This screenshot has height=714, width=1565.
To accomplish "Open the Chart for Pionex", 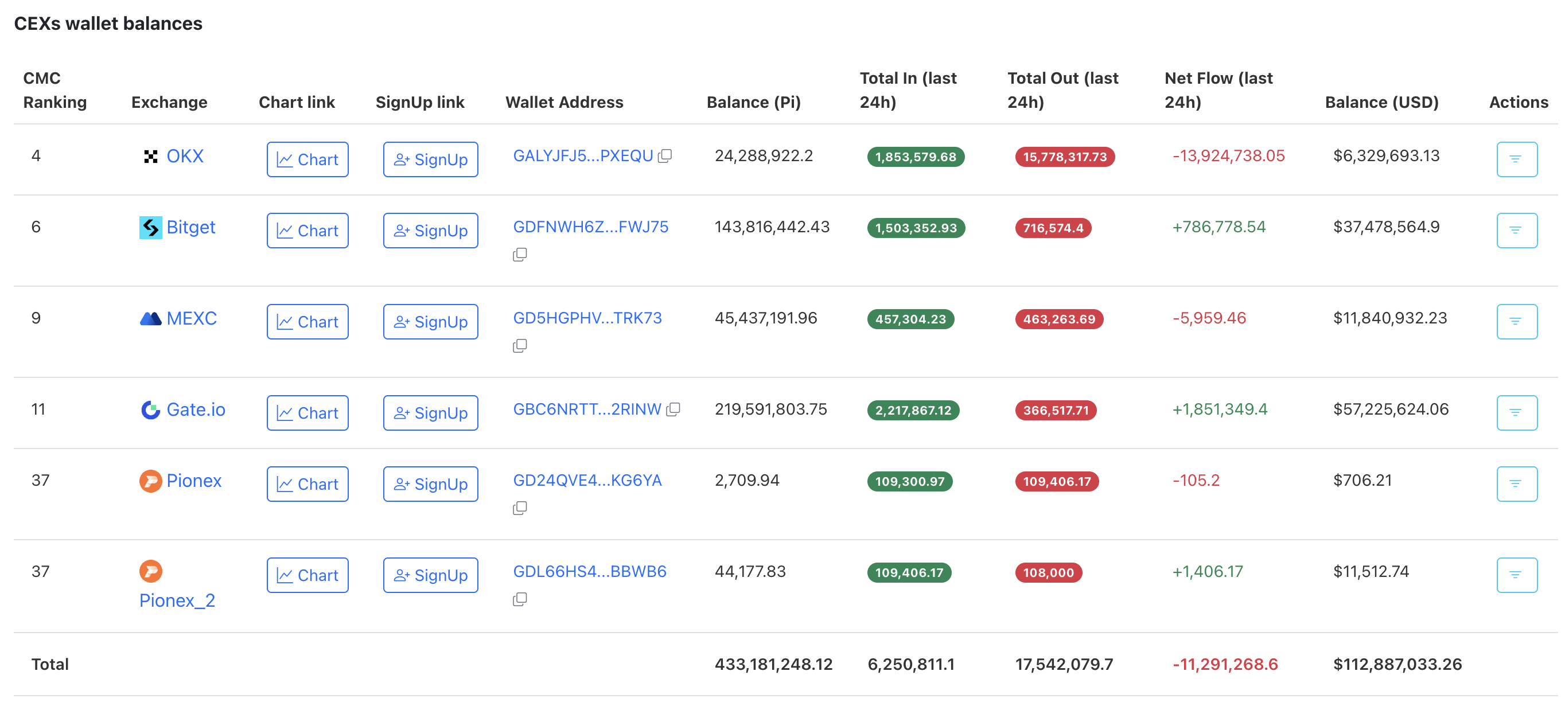I will 307,483.
